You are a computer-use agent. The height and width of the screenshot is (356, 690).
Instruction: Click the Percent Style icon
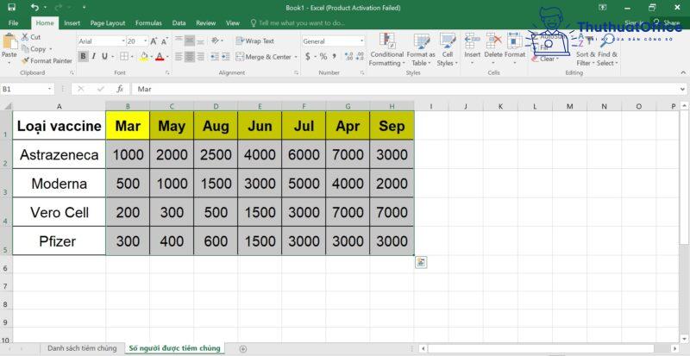click(x=323, y=56)
